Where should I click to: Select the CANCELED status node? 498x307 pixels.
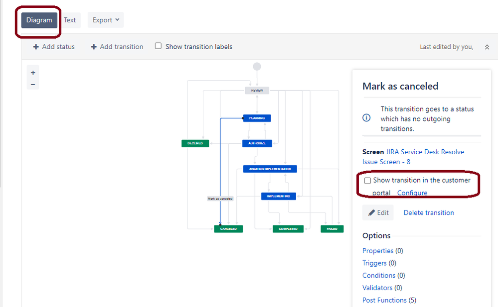(228, 229)
